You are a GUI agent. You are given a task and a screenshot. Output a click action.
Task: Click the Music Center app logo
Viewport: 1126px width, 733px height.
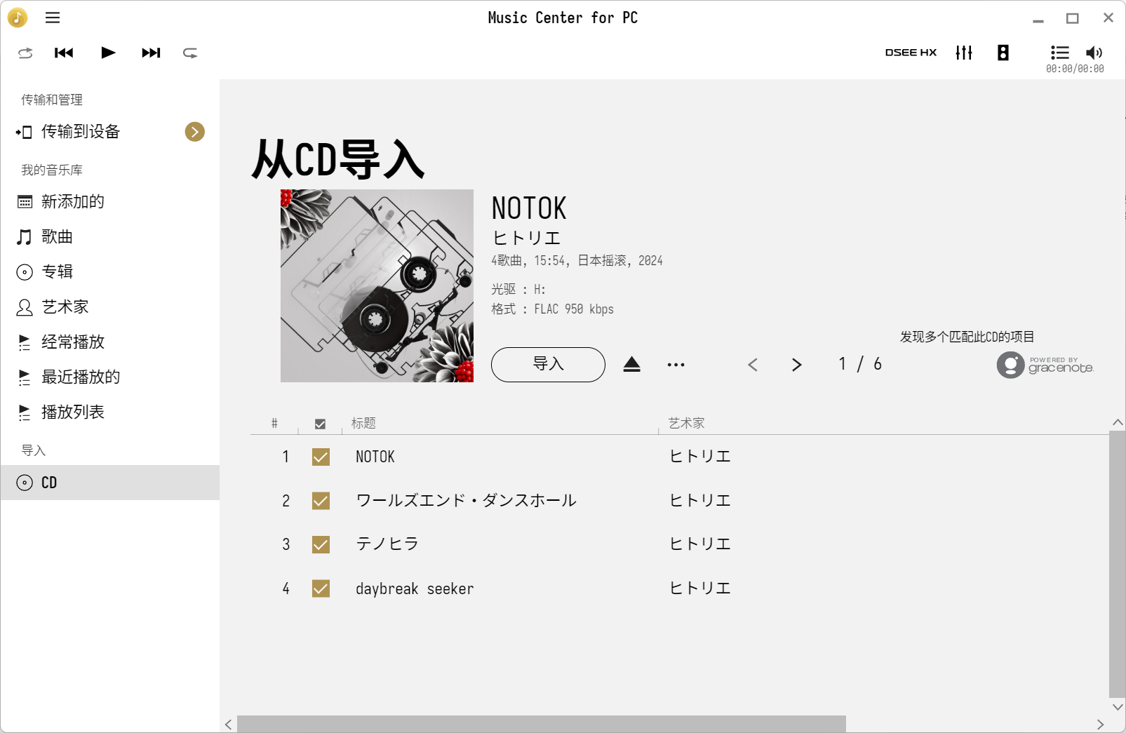18,18
